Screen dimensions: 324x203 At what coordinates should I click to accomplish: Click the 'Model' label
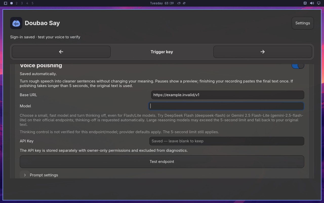(x=25, y=106)
